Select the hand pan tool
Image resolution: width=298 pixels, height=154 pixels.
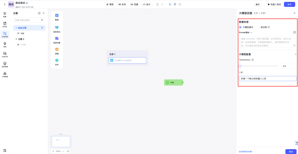(x=175, y=4)
